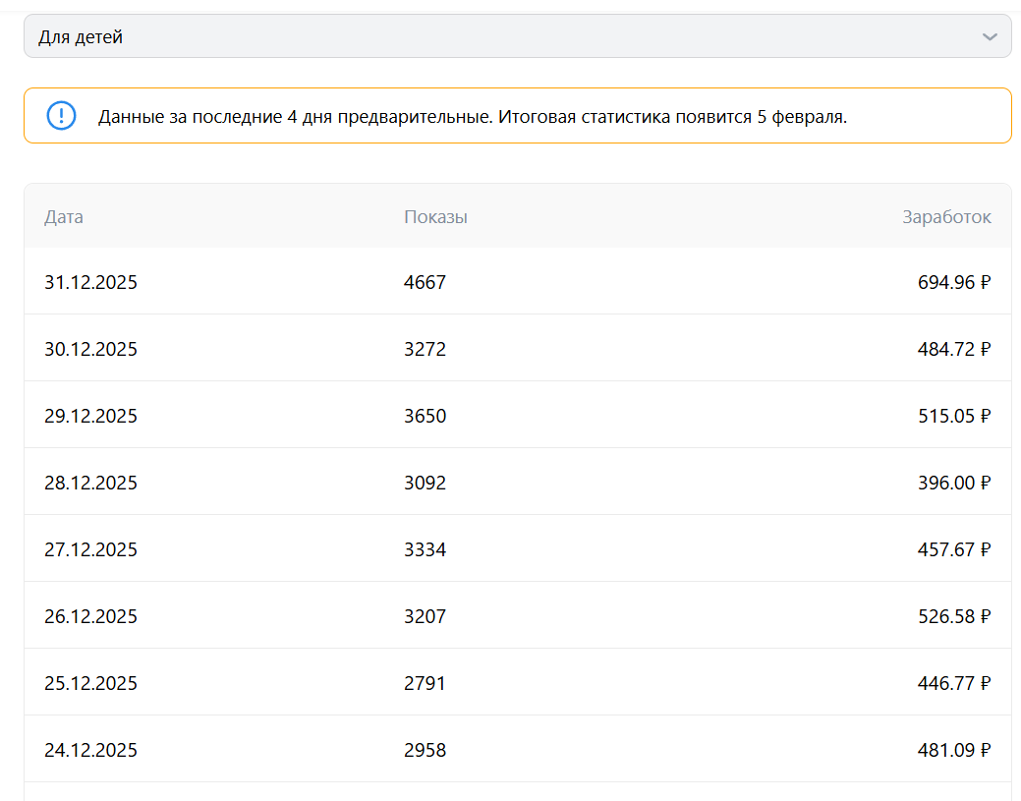Click the 28.12.2025 date cell
Viewport: 1021px width, 801px height.
[90, 484]
